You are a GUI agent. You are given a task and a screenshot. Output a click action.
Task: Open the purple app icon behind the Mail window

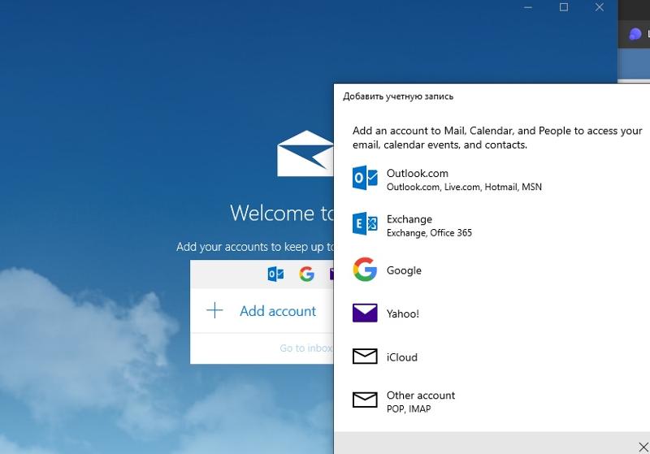pos(635,34)
